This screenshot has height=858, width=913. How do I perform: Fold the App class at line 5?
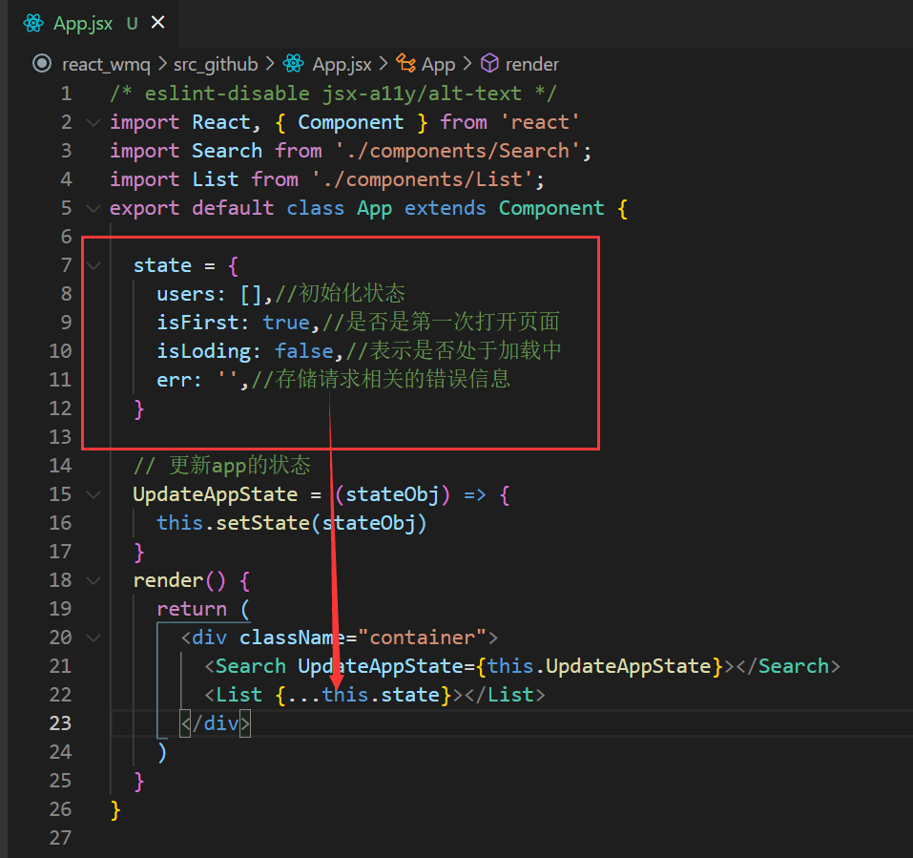click(93, 208)
